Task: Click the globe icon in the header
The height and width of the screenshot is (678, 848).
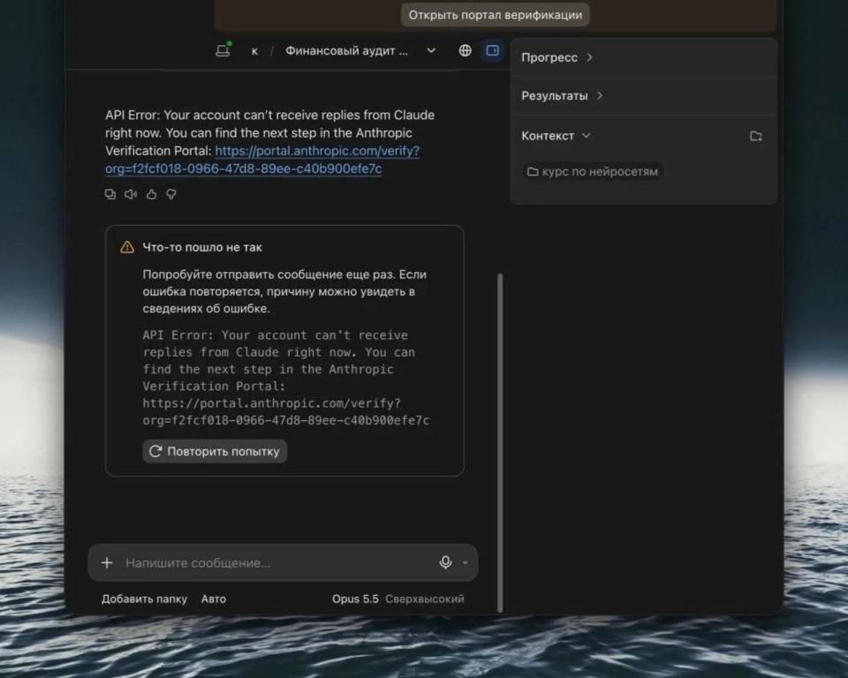Action: tap(466, 50)
